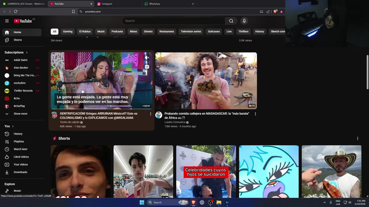This screenshot has width=369, height=207.
Task: Open File Explorer from the taskbar
Action: [219, 202]
